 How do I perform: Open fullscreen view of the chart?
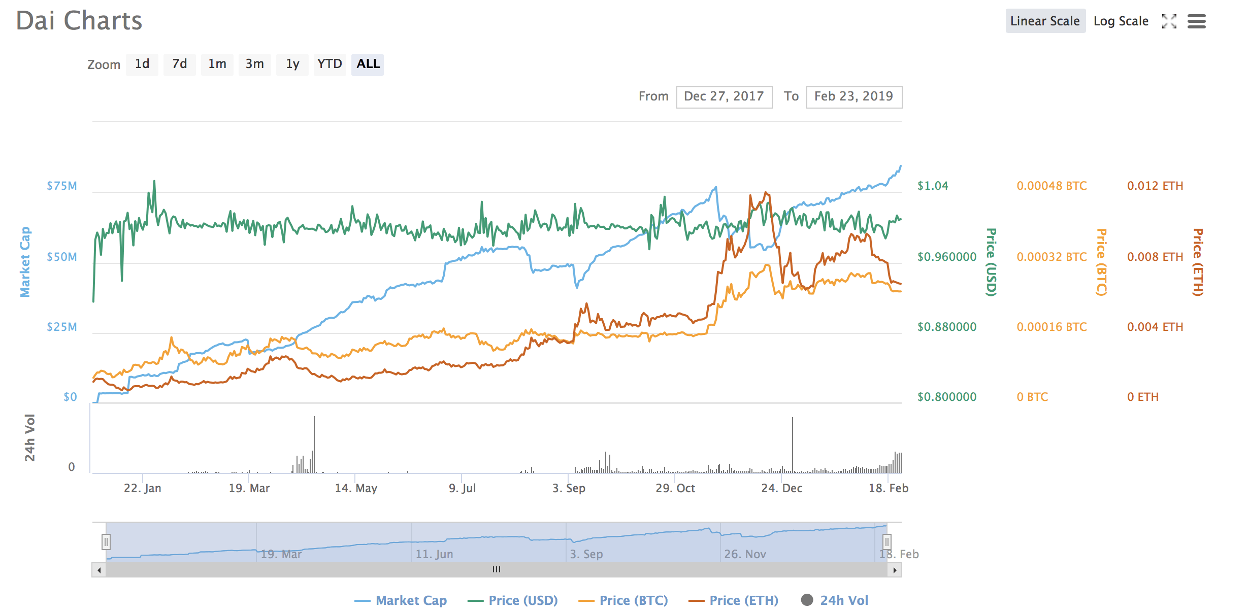(1169, 21)
